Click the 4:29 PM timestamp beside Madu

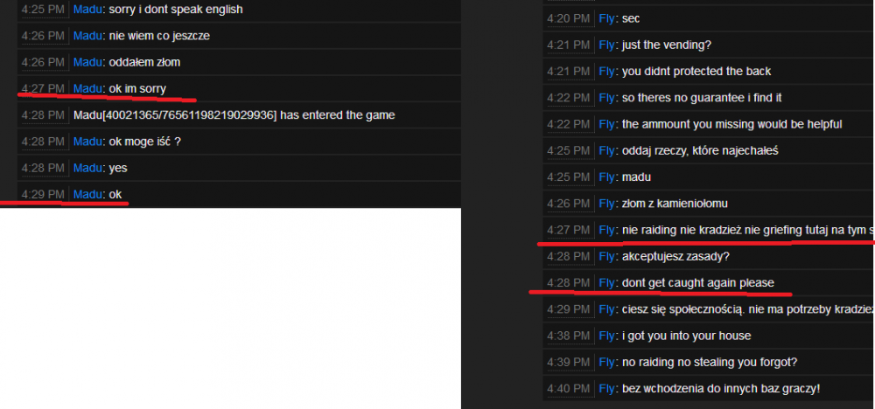tap(43, 195)
